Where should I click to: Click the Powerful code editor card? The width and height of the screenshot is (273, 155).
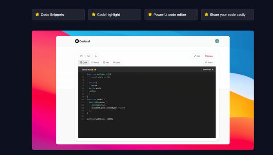pos(171,15)
